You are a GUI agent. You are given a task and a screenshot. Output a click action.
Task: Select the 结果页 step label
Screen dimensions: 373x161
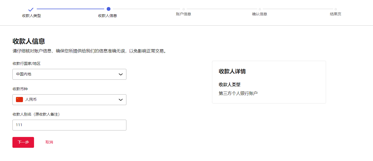coord(335,14)
